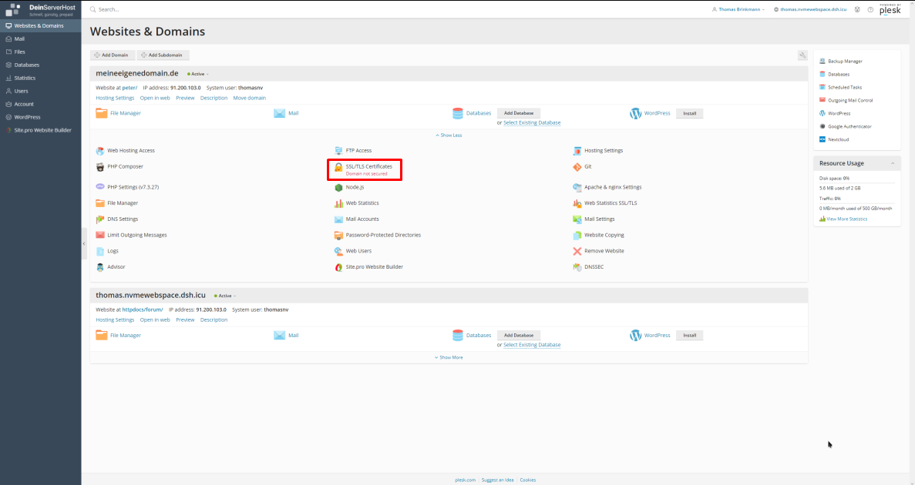Open the Active status dropdown for meineeigenedomain.de
Screen dimensions: 915x485
[198, 74]
